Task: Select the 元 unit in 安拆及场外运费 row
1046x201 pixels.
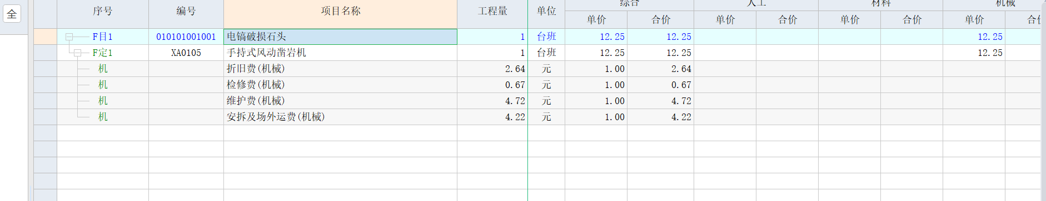Action: click(x=546, y=117)
